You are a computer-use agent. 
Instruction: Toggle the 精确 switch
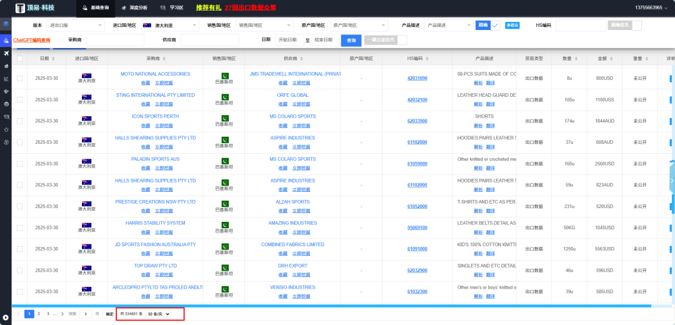click(x=487, y=26)
